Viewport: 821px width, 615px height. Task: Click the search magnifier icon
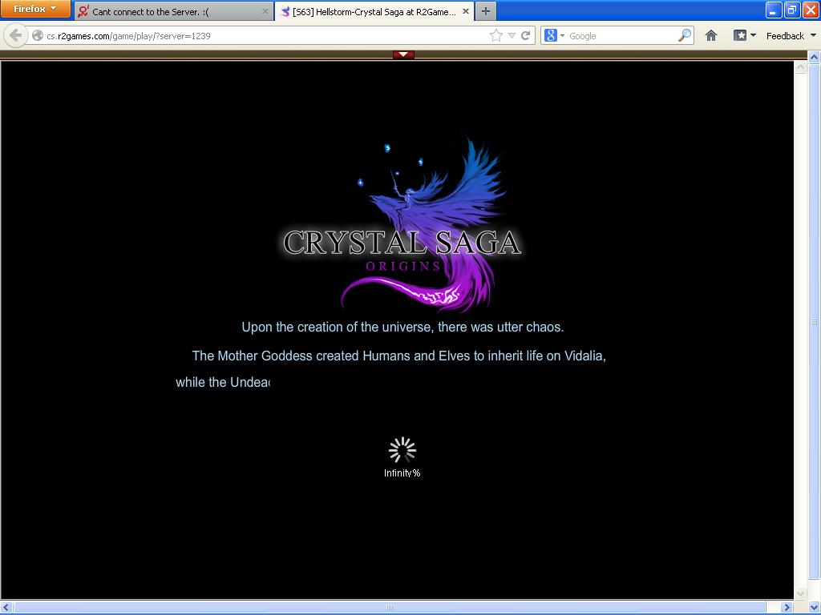[684, 35]
